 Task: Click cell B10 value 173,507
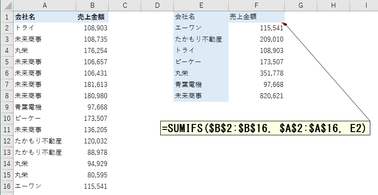pos(92,119)
